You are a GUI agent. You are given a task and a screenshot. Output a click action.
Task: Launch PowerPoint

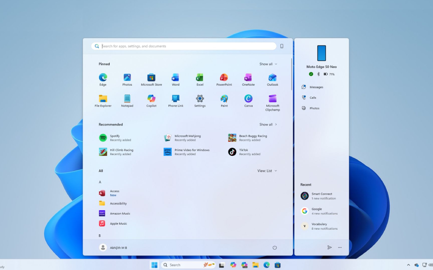coord(224,77)
